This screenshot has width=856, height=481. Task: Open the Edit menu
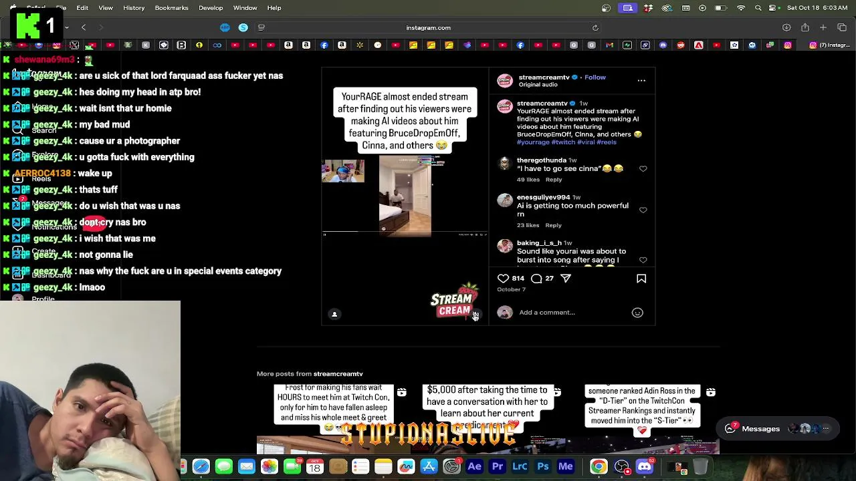82,8
